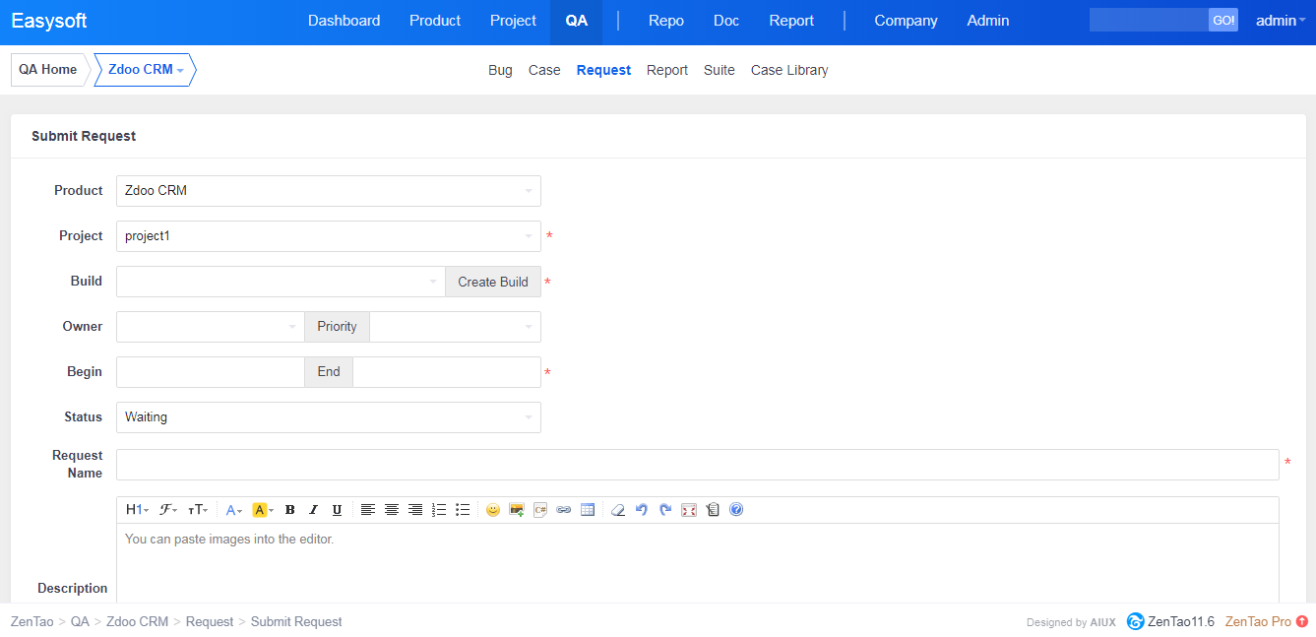Toggle italic formatting
1316x637 pixels.
click(x=313, y=510)
